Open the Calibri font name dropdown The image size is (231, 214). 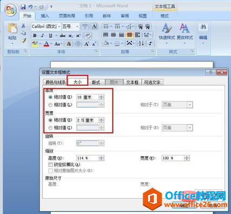(59, 27)
